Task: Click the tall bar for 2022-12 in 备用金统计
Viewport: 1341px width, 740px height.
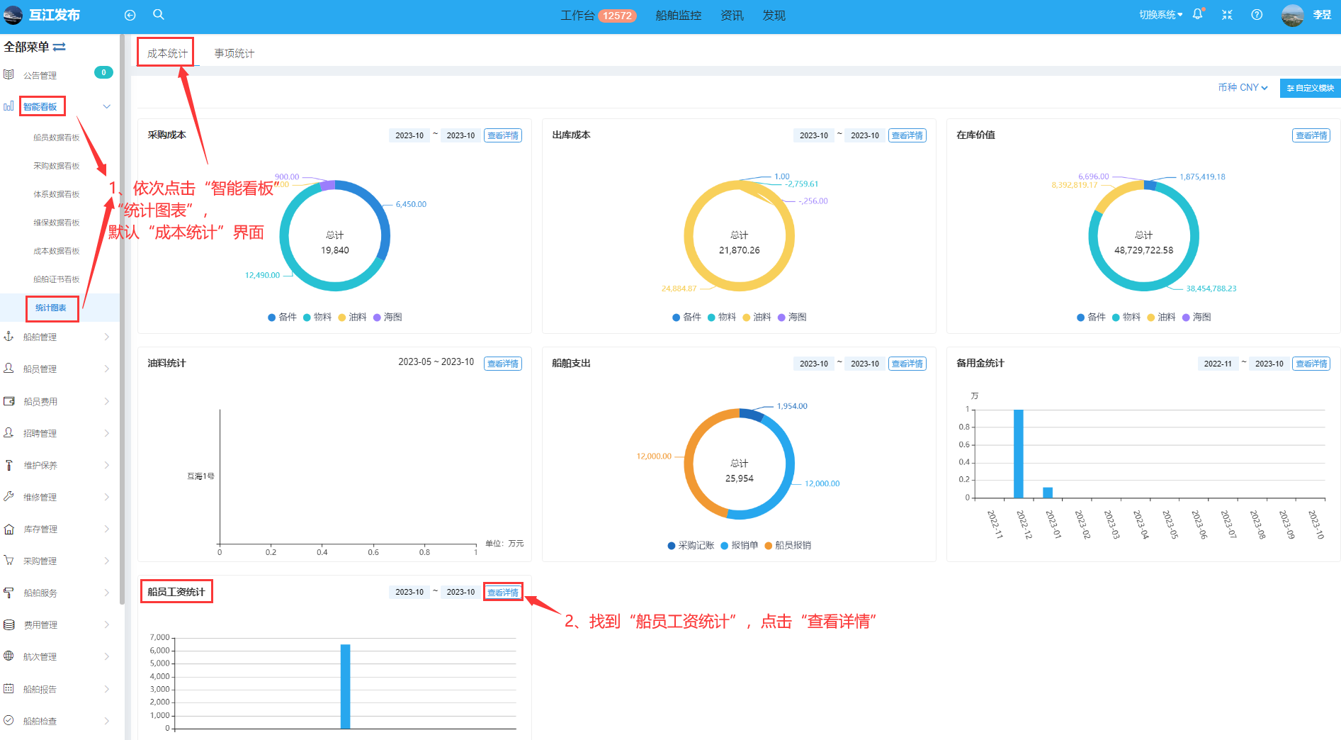Action: pyautogui.click(x=1018, y=454)
